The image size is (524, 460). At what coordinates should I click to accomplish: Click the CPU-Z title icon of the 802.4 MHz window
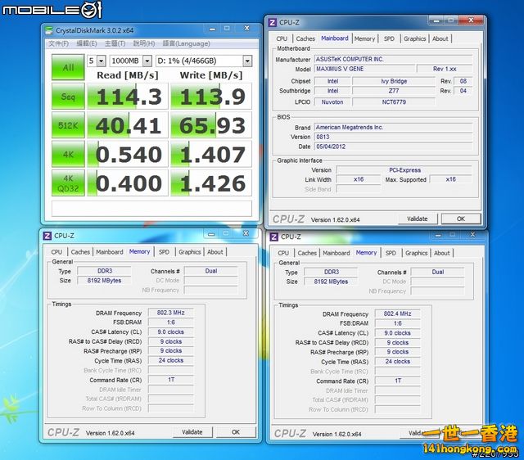click(x=273, y=237)
